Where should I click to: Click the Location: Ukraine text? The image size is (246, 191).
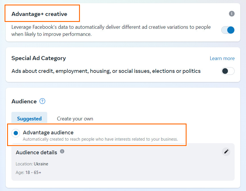click(32, 164)
